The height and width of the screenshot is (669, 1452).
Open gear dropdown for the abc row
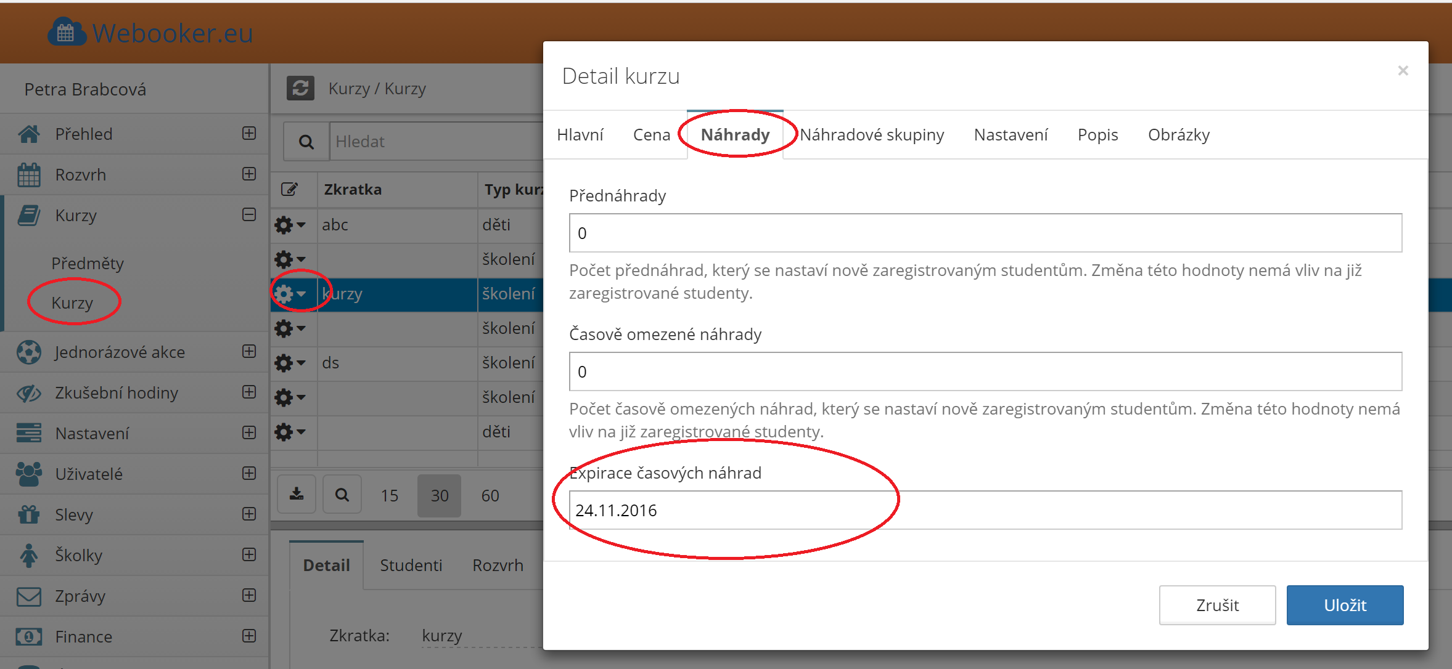[290, 225]
